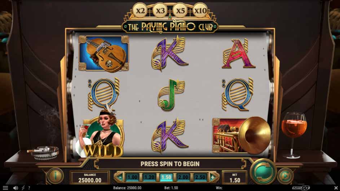Select the 1.20 bet value

[149, 177]
